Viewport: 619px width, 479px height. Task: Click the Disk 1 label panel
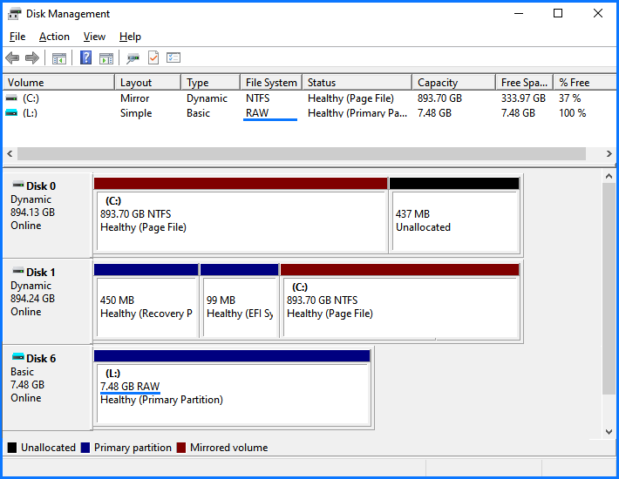(47, 301)
